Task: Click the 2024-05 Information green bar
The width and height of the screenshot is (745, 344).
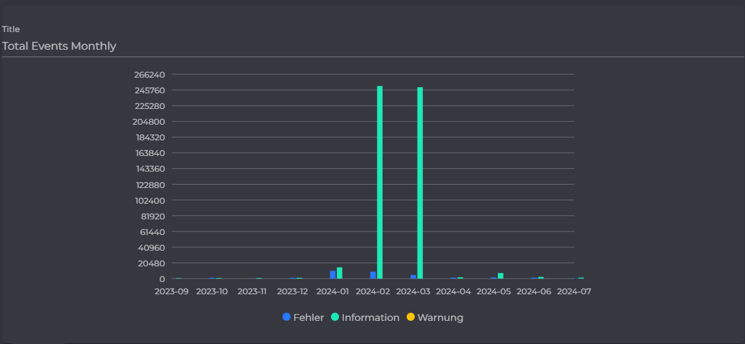Action: (500, 276)
